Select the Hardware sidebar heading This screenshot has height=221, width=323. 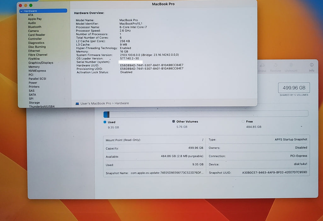[43, 11]
